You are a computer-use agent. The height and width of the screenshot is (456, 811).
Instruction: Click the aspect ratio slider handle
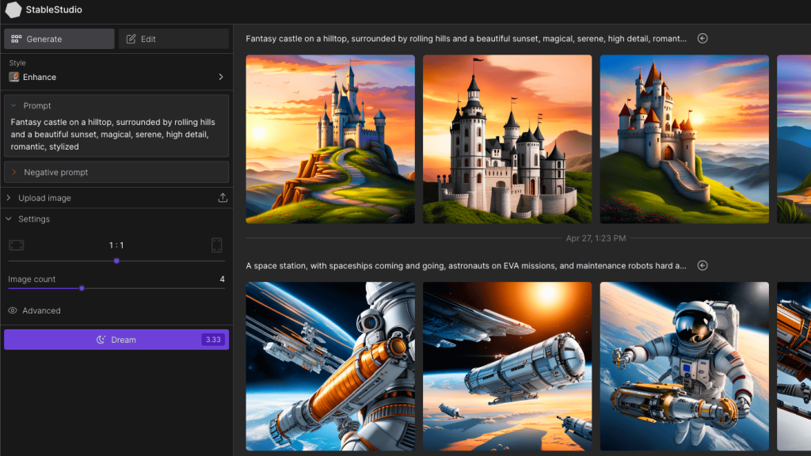pos(116,260)
